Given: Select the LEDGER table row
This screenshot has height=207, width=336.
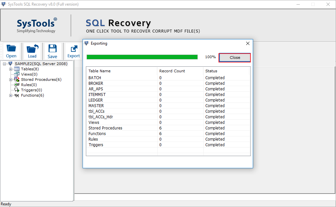Looking at the screenshot, I should click(x=168, y=100).
